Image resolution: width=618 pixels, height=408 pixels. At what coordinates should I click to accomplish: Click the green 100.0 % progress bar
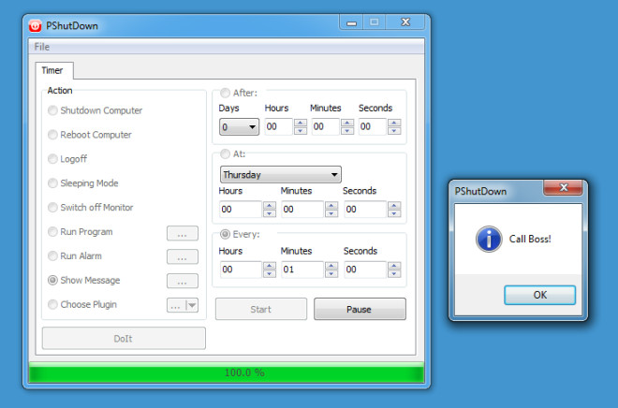pyautogui.click(x=227, y=372)
